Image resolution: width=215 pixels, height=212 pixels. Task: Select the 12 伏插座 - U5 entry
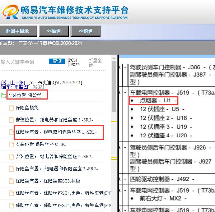coord(158,109)
